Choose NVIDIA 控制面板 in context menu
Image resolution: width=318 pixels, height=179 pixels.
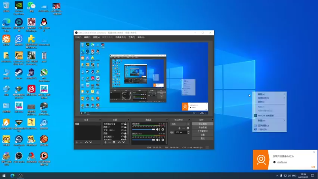tap(270, 116)
